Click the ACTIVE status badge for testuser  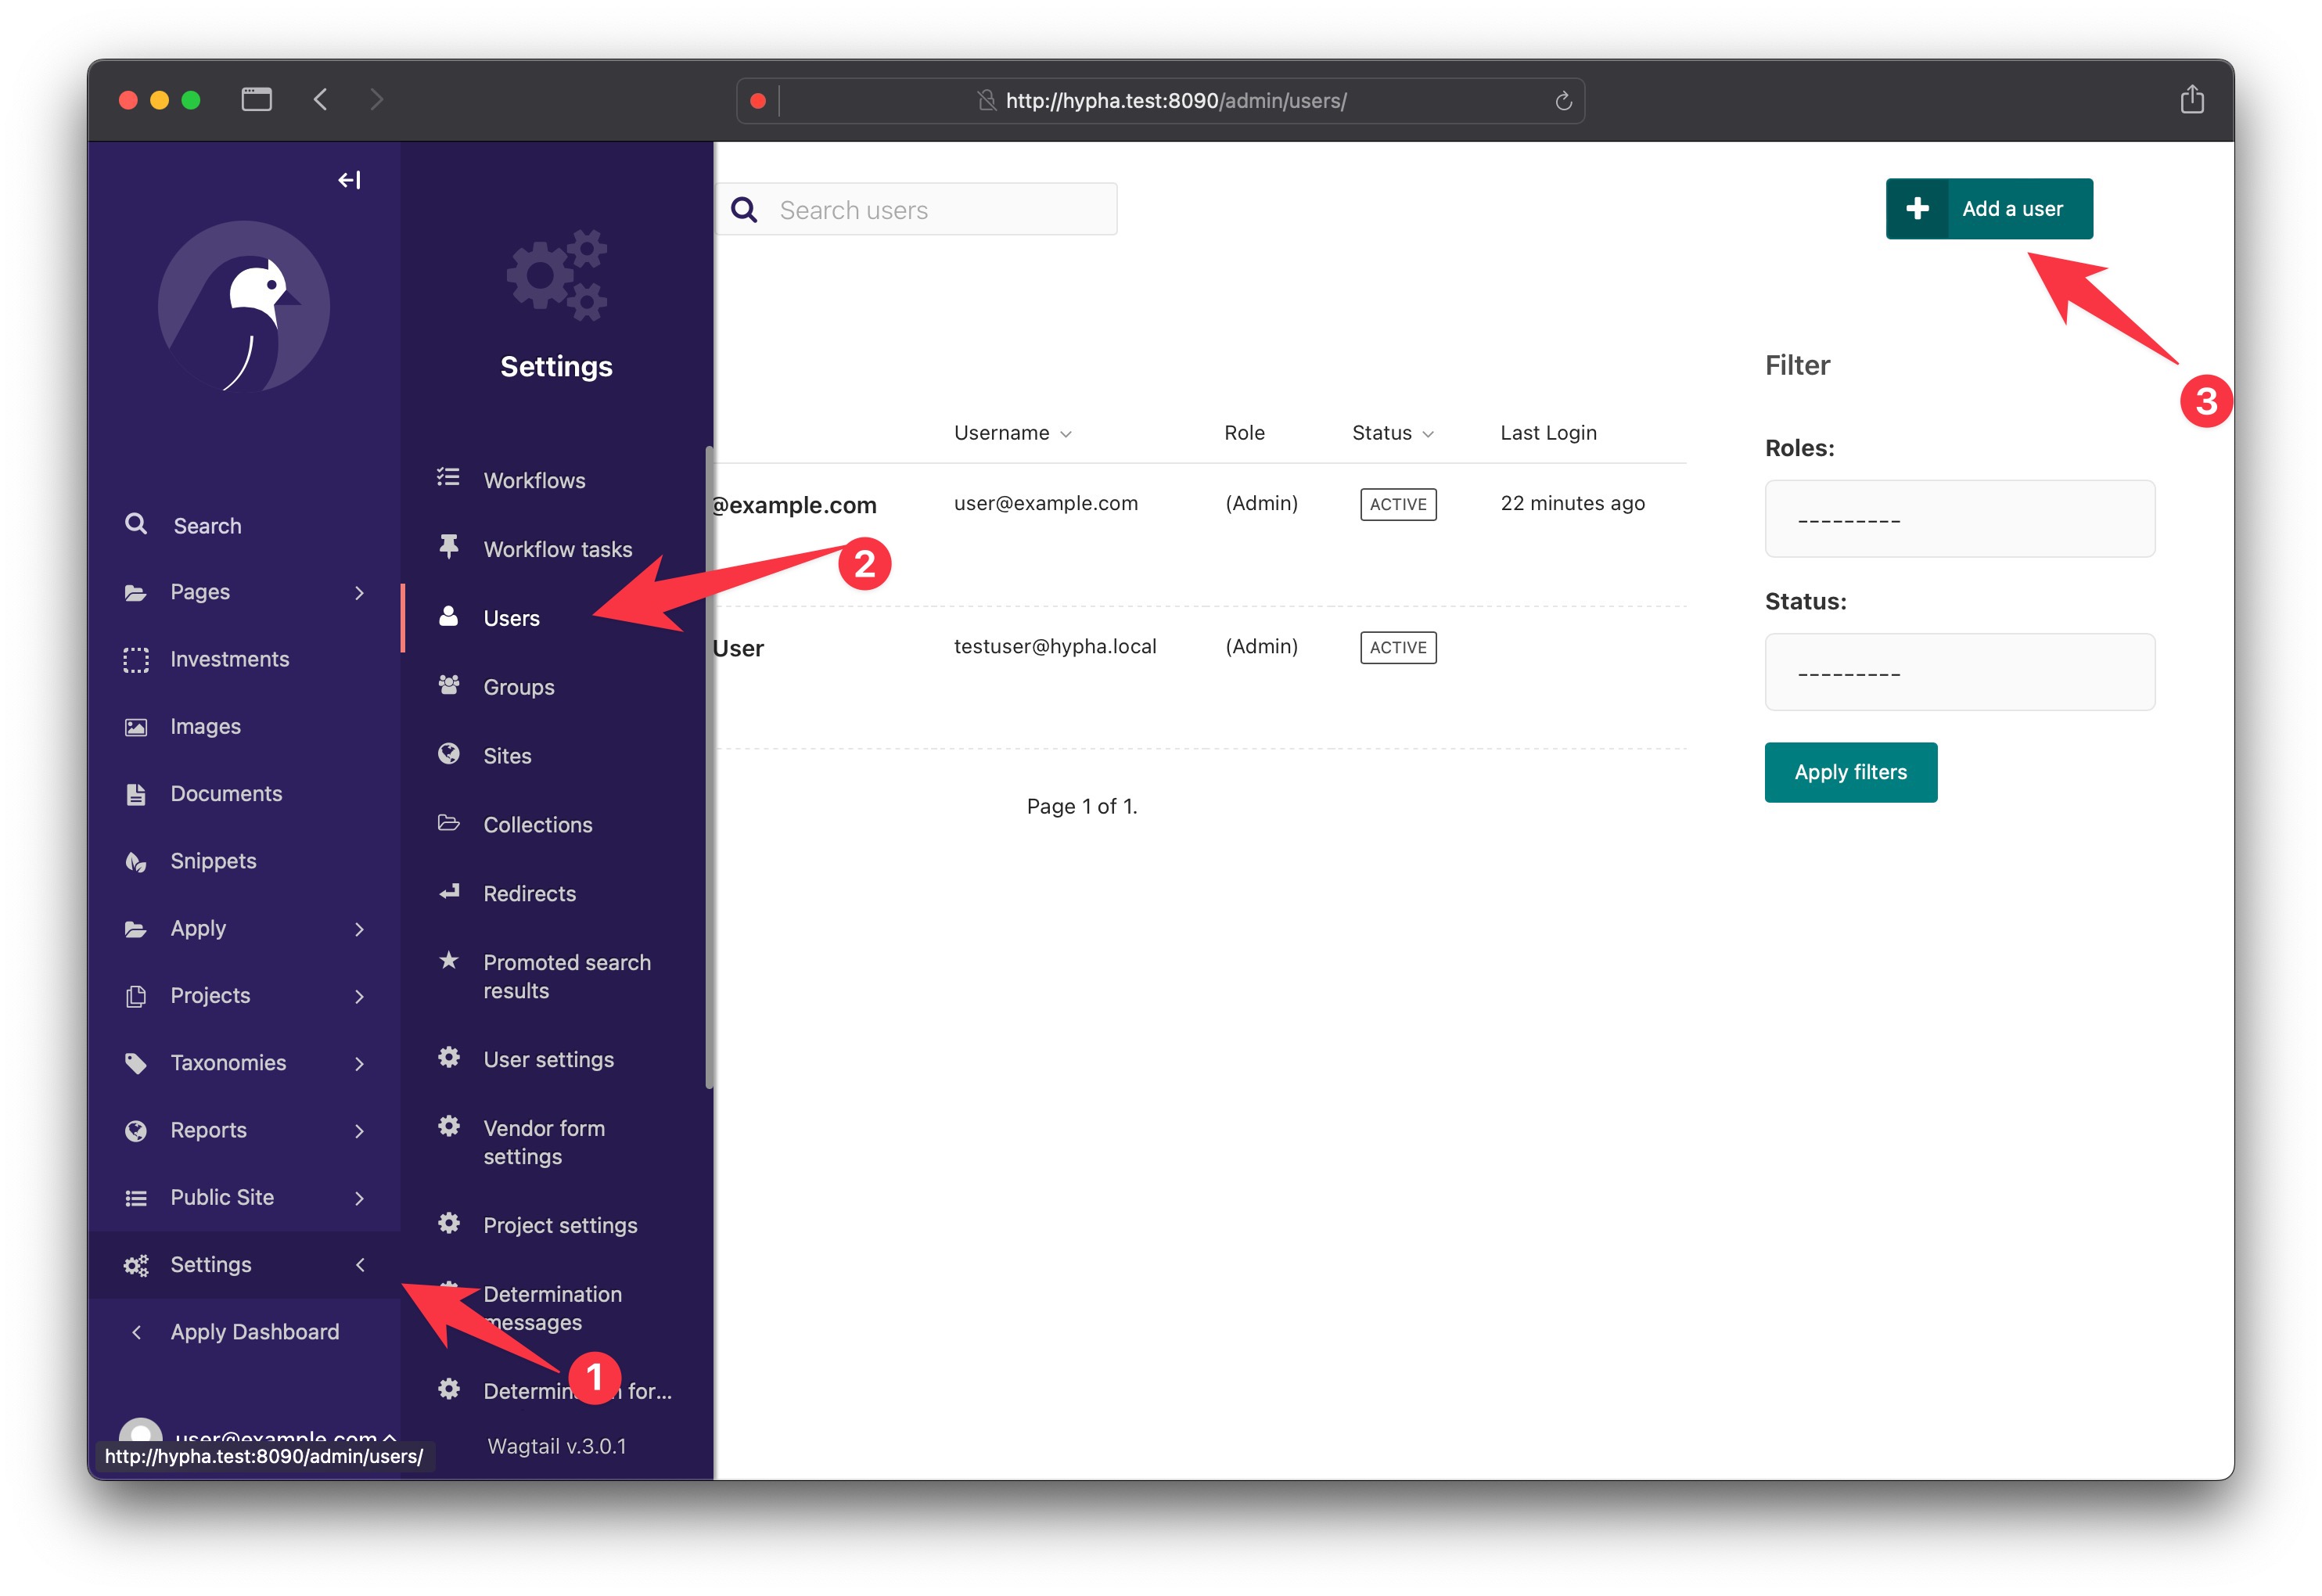coord(1397,647)
